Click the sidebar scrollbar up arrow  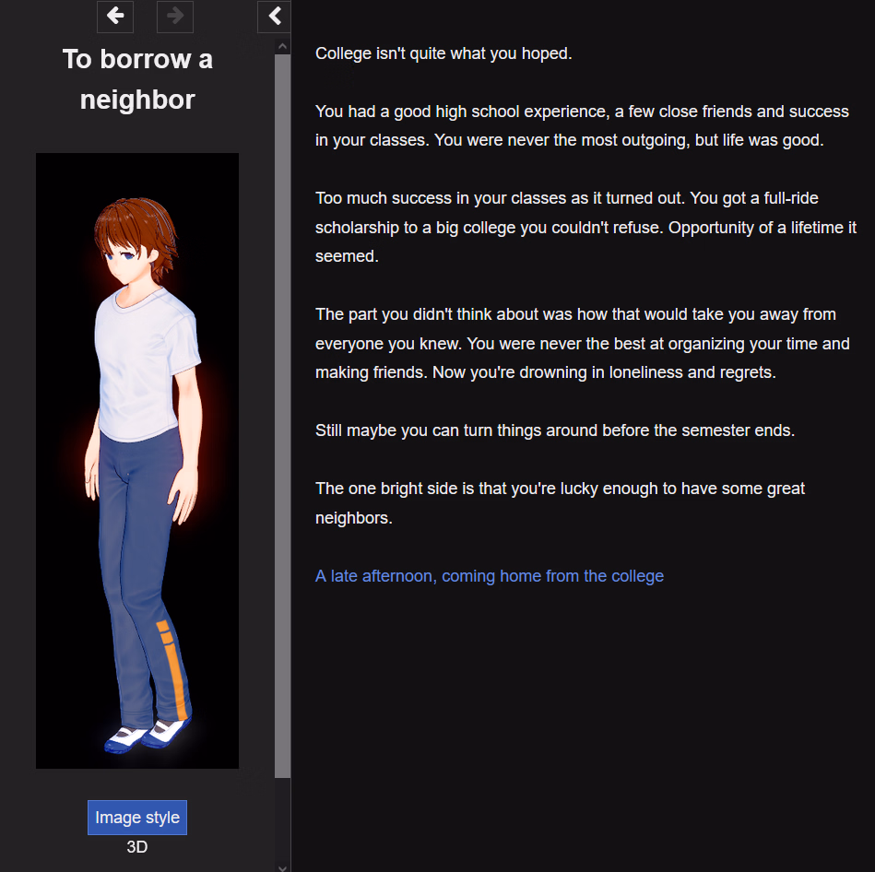(282, 46)
